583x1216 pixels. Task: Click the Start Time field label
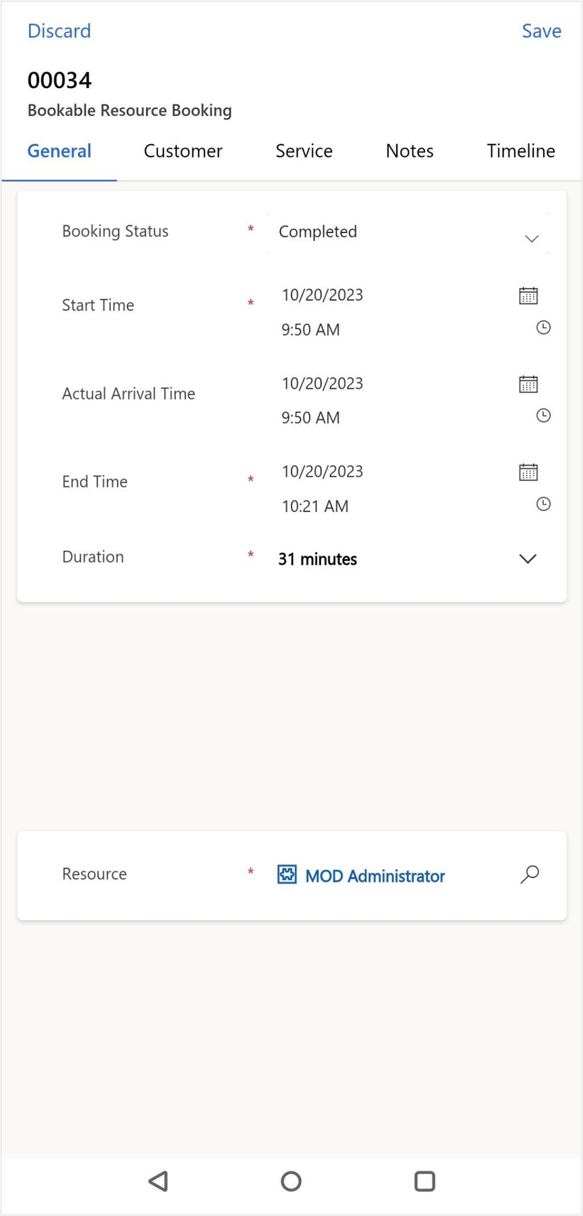coord(98,305)
